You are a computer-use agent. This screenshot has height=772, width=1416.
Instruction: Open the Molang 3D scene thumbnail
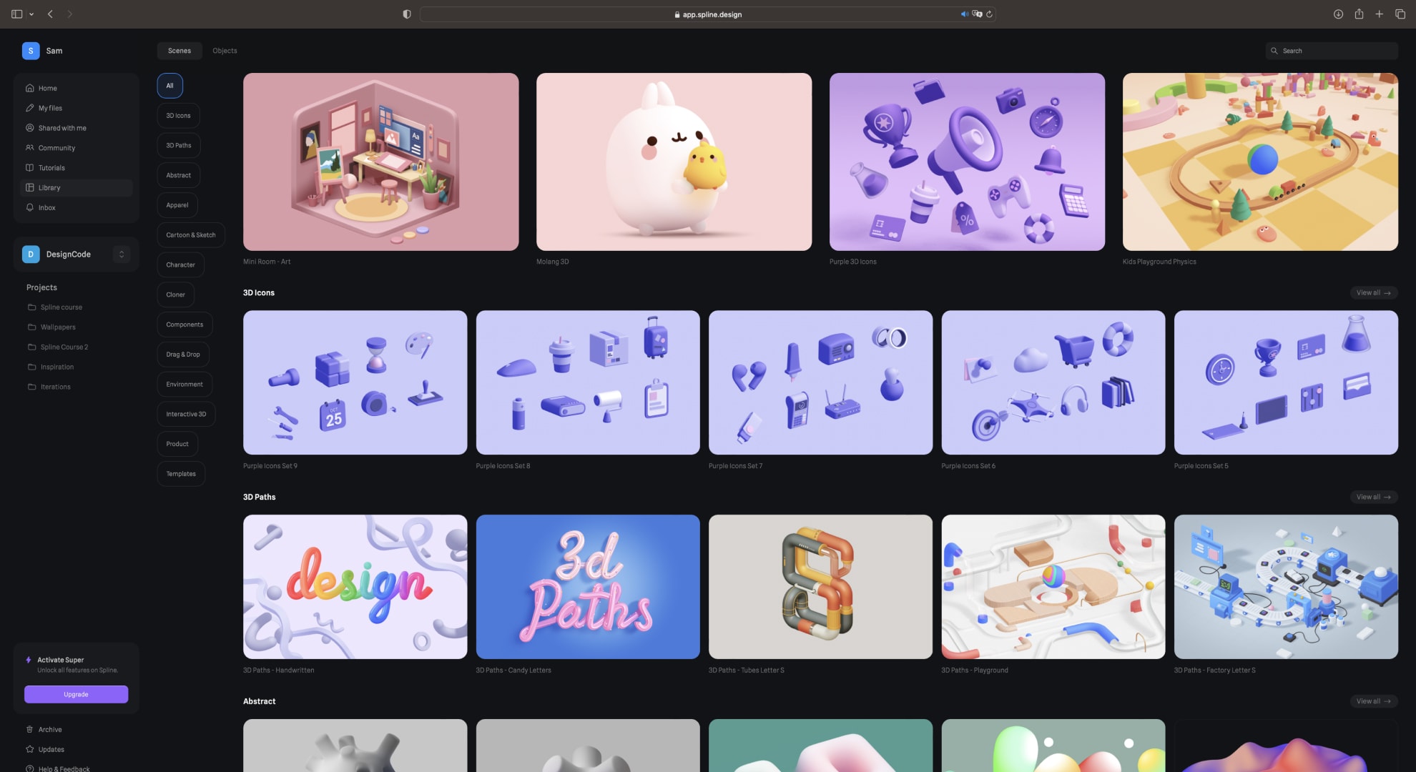tap(673, 162)
